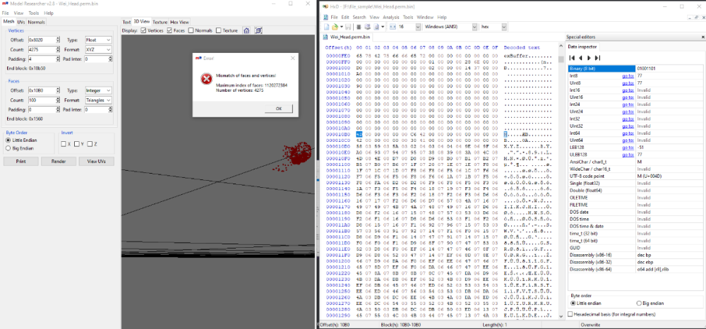Image resolution: width=706 pixels, height=329 pixels.
Task: Expand HxD open file dropdown arrow
Action: pos(341,27)
